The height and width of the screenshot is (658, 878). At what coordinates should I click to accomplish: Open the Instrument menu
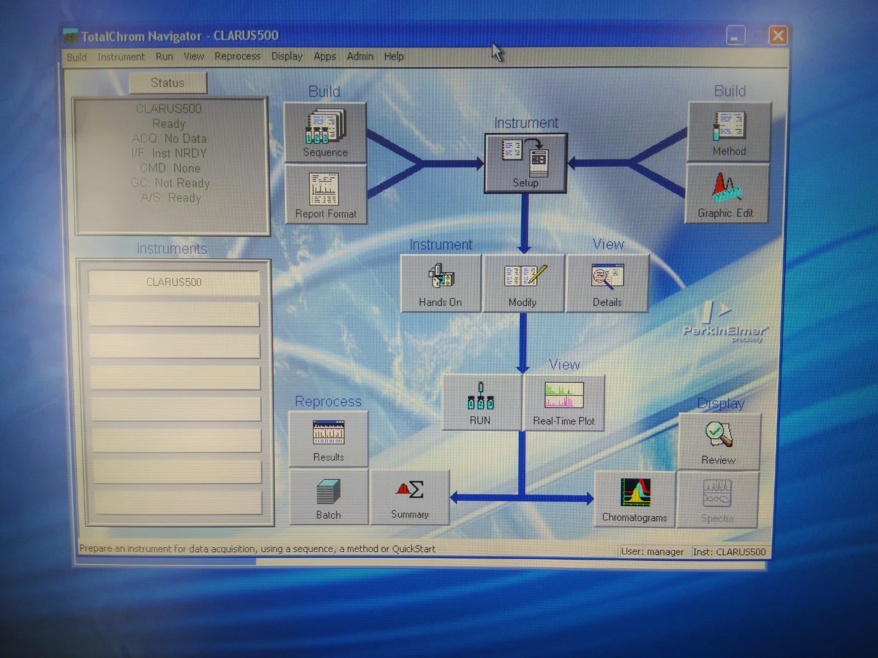point(121,56)
